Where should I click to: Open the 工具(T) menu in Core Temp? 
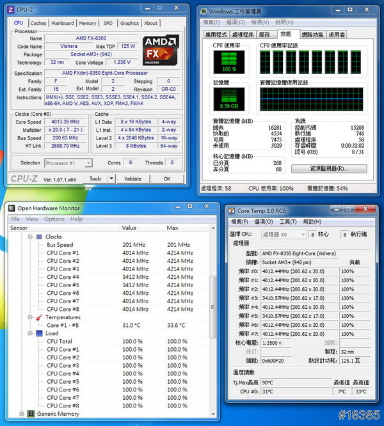click(x=288, y=221)
